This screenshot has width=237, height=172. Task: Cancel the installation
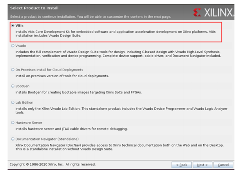tap(223, 165)
